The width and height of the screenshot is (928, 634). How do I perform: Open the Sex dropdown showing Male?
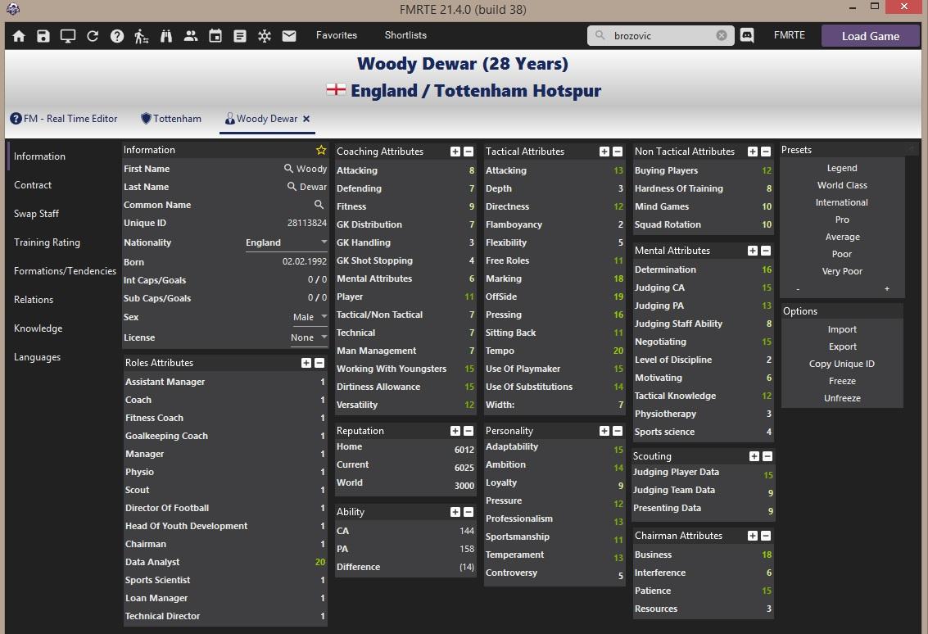point(310,317)
